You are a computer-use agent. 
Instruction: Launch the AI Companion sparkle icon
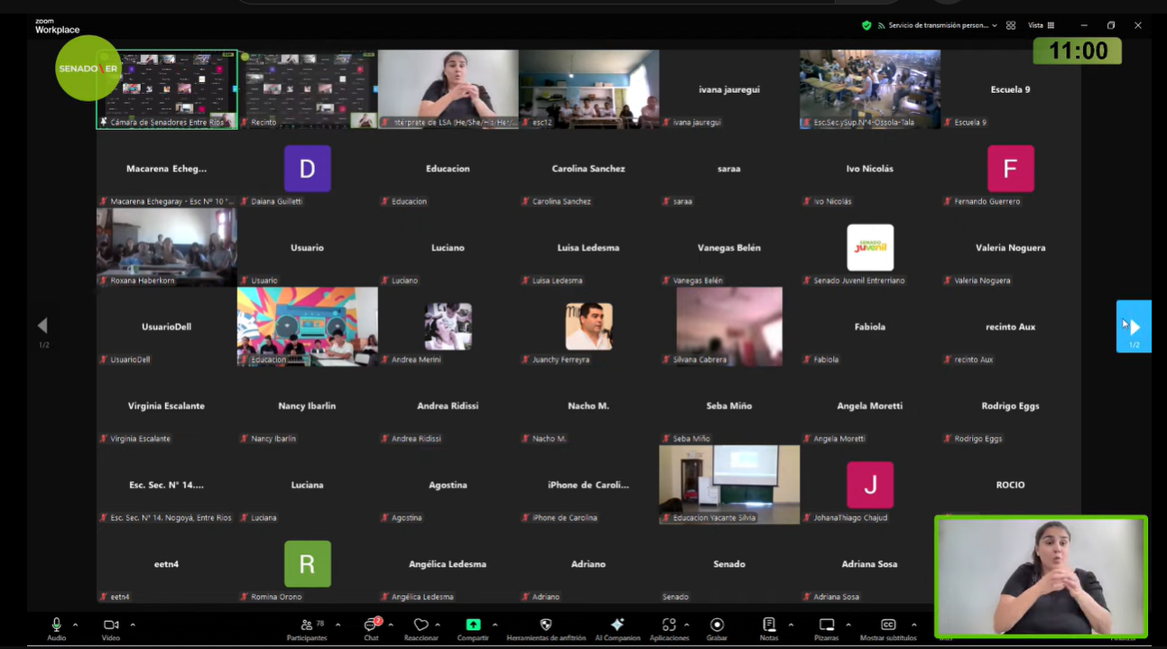click(617, 625)
